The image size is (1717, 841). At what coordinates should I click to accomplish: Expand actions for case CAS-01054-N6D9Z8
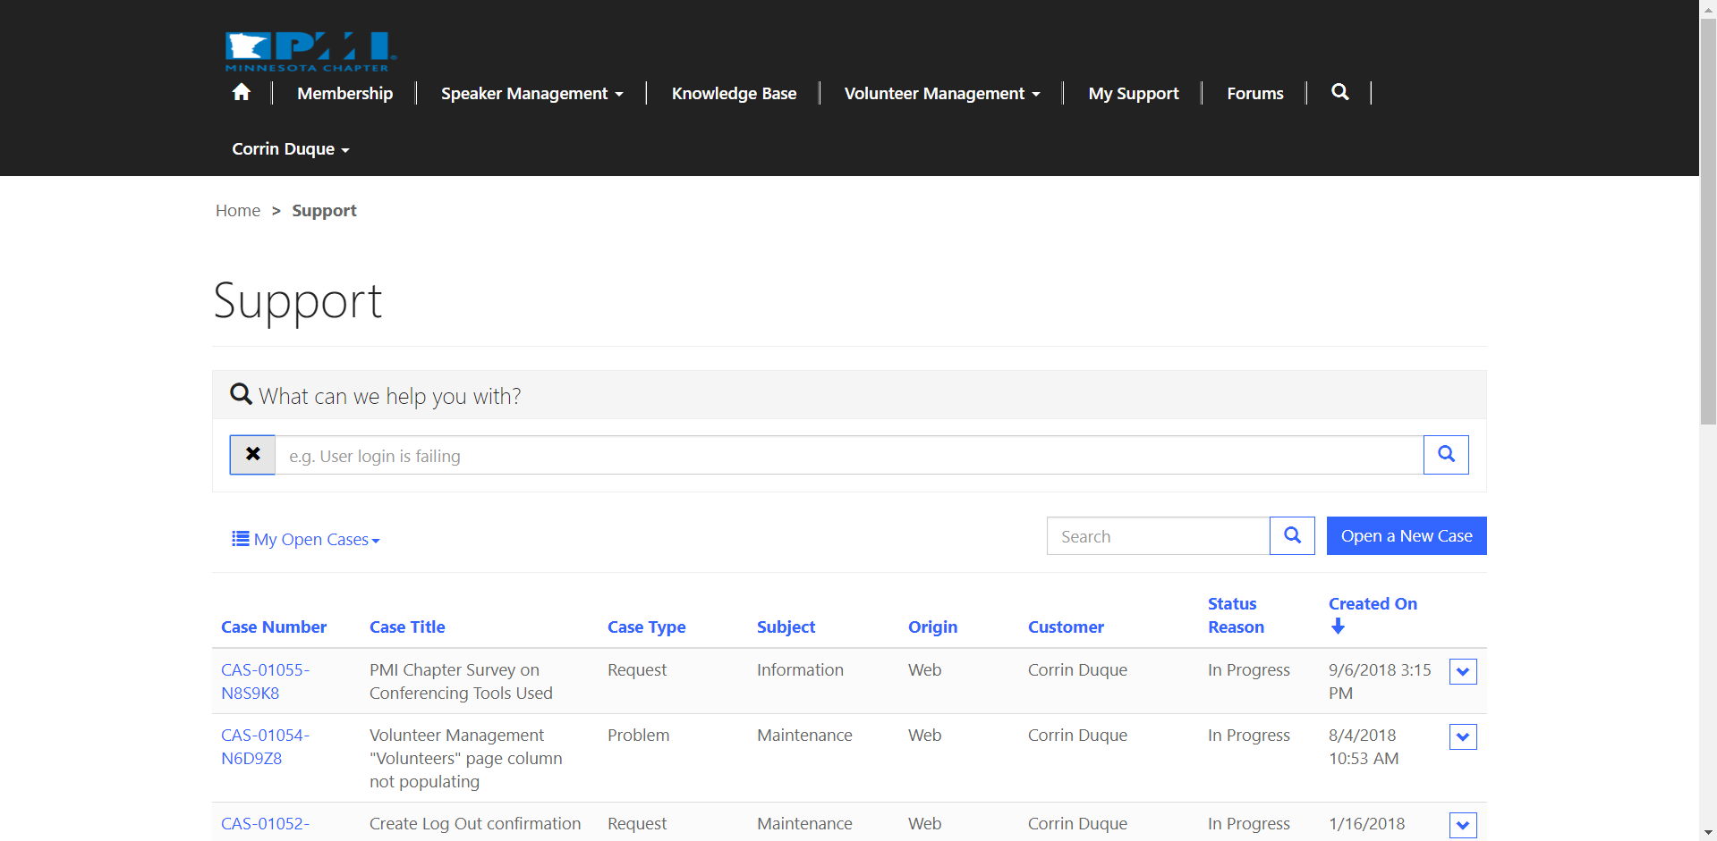1462,736
